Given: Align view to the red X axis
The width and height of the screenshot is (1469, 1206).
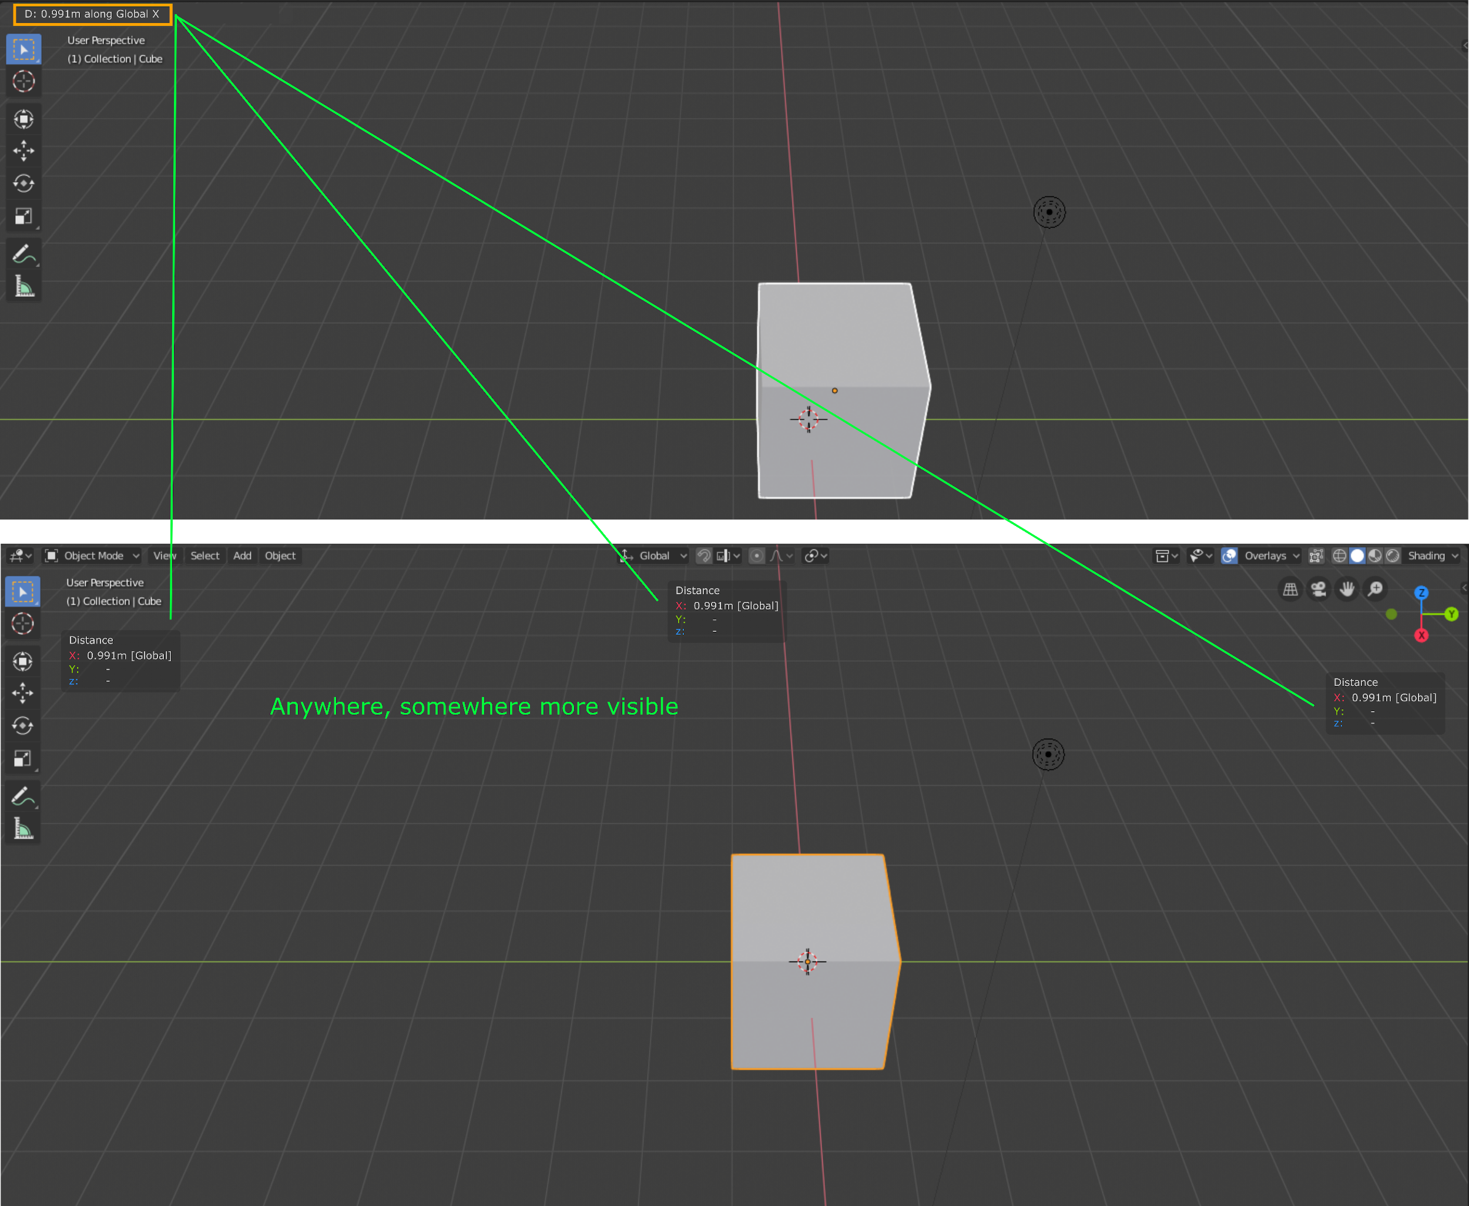Looking at the screenshot, I should (x=1422, y=635).
